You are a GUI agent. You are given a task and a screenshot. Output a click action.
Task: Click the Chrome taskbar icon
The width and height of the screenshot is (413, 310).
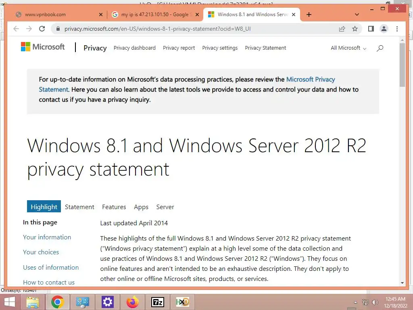click(58, 302)
